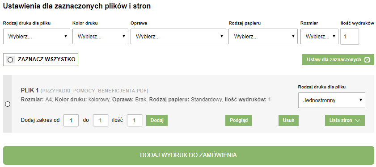The height and width of the screenshot is (167, 376).
Task: Click checkmark icon on Ustaw dla zaznaczonych
Action: pos(367,60)
